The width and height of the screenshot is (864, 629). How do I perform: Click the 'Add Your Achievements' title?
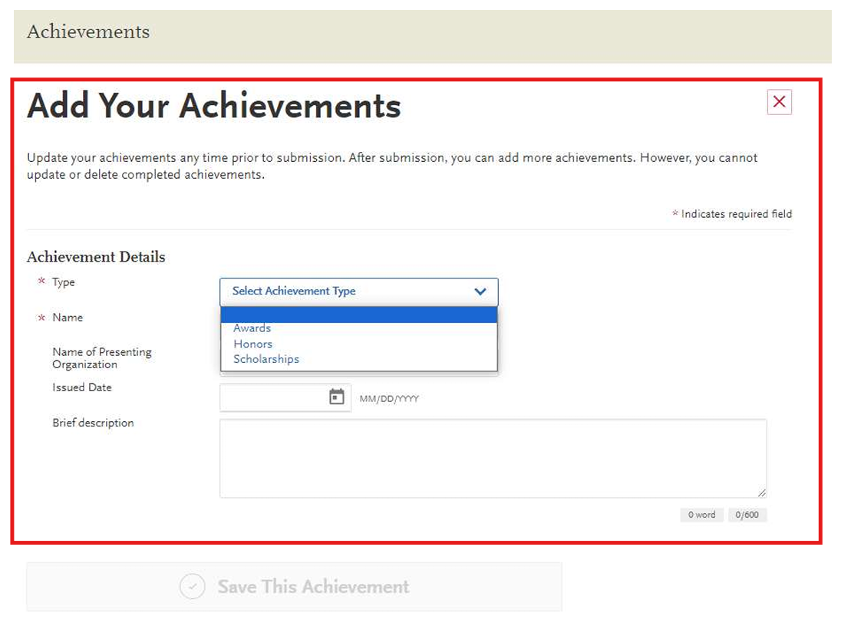[x=214, y=106]
